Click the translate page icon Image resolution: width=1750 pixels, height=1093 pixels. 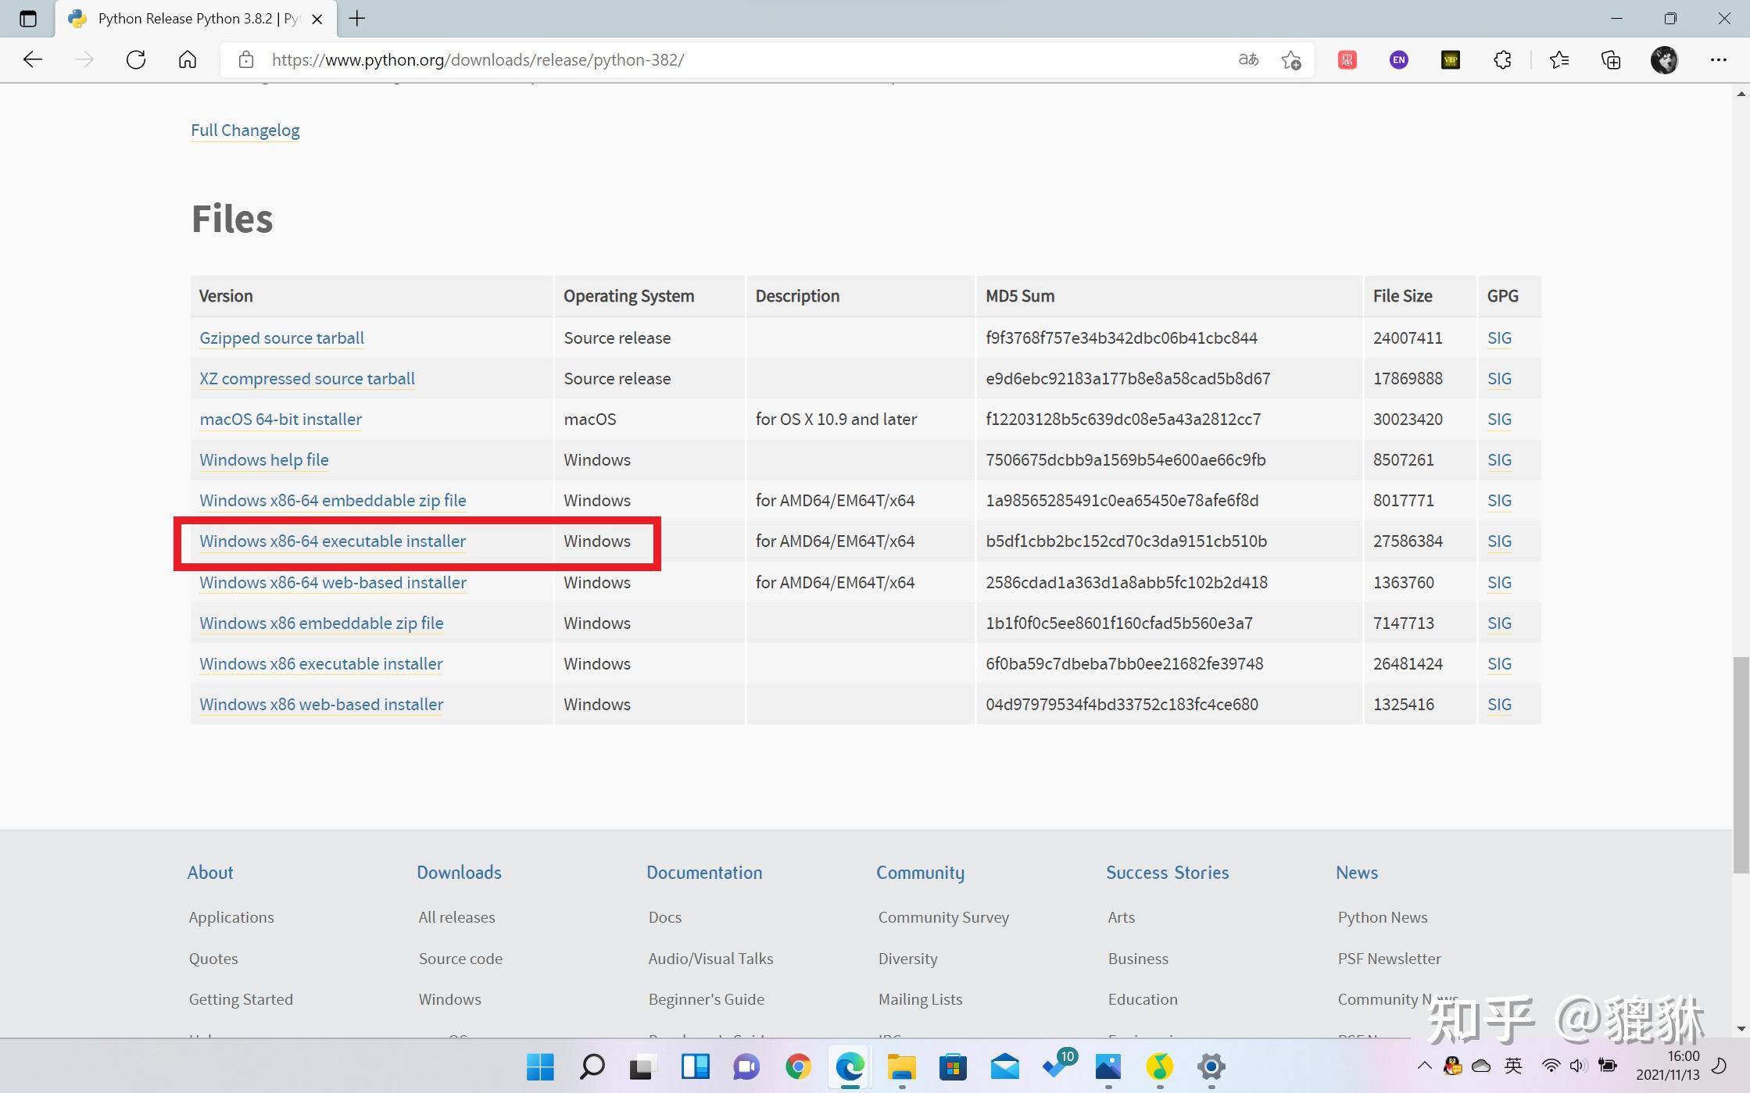[x=1248, y=60]
